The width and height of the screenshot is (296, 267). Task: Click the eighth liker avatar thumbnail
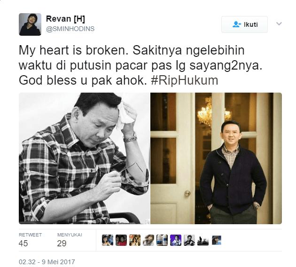click(x=203, y=240)
